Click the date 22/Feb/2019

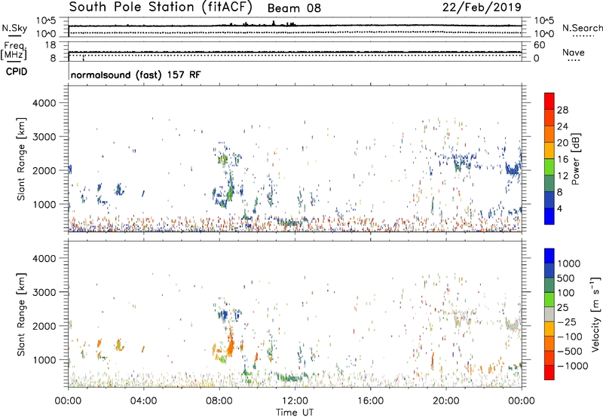point(482,8)
